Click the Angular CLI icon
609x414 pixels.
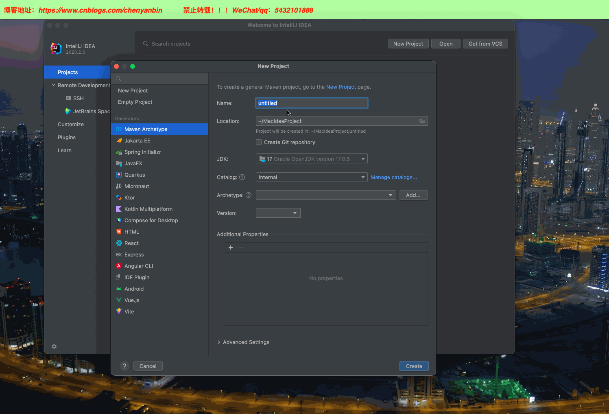(x=119, y=266)
